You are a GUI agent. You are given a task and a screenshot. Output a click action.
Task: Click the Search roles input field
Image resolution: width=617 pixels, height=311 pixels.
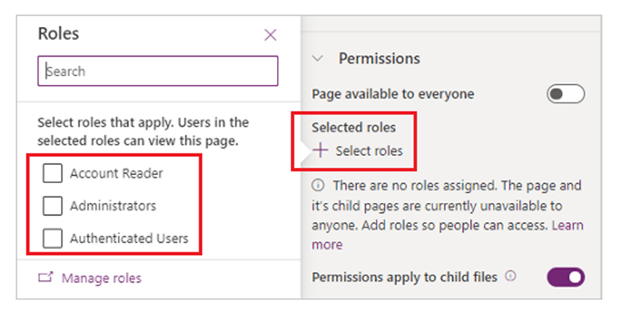pyautogui.click(x=158, y=71)
